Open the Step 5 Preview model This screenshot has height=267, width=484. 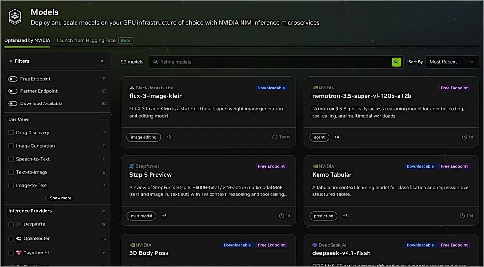pyautogui.click(x=151, y=175)
